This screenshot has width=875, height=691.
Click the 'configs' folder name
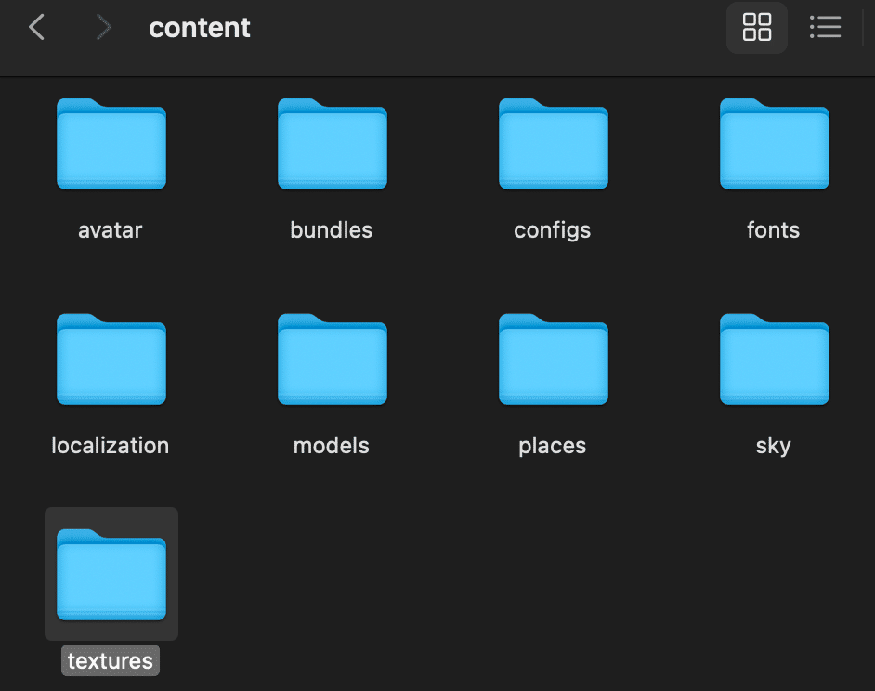(553, 231)
